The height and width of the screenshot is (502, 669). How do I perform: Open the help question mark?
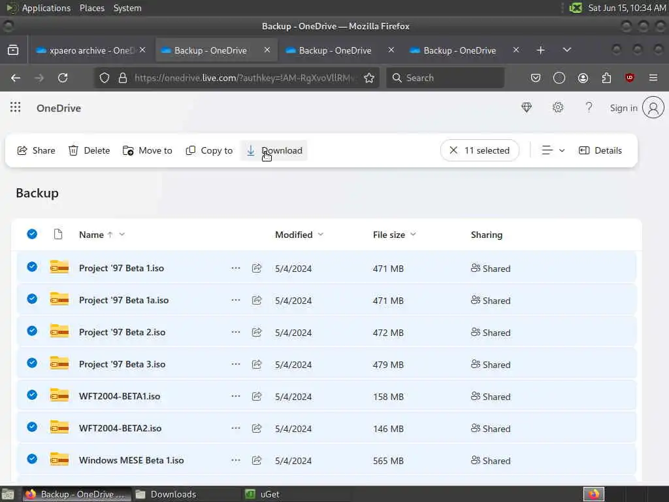(x=589, y=108)
